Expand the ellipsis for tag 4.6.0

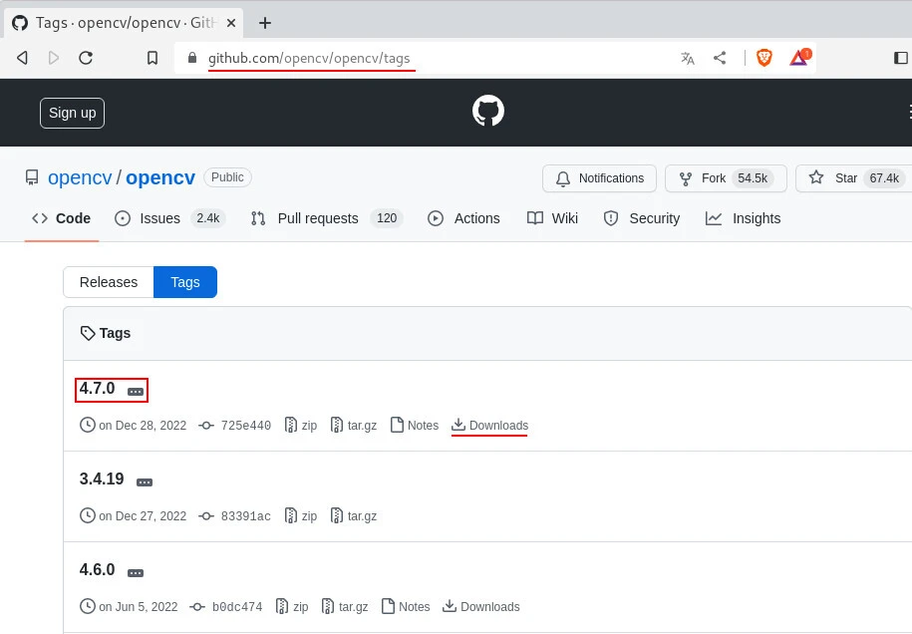(136, 571)
